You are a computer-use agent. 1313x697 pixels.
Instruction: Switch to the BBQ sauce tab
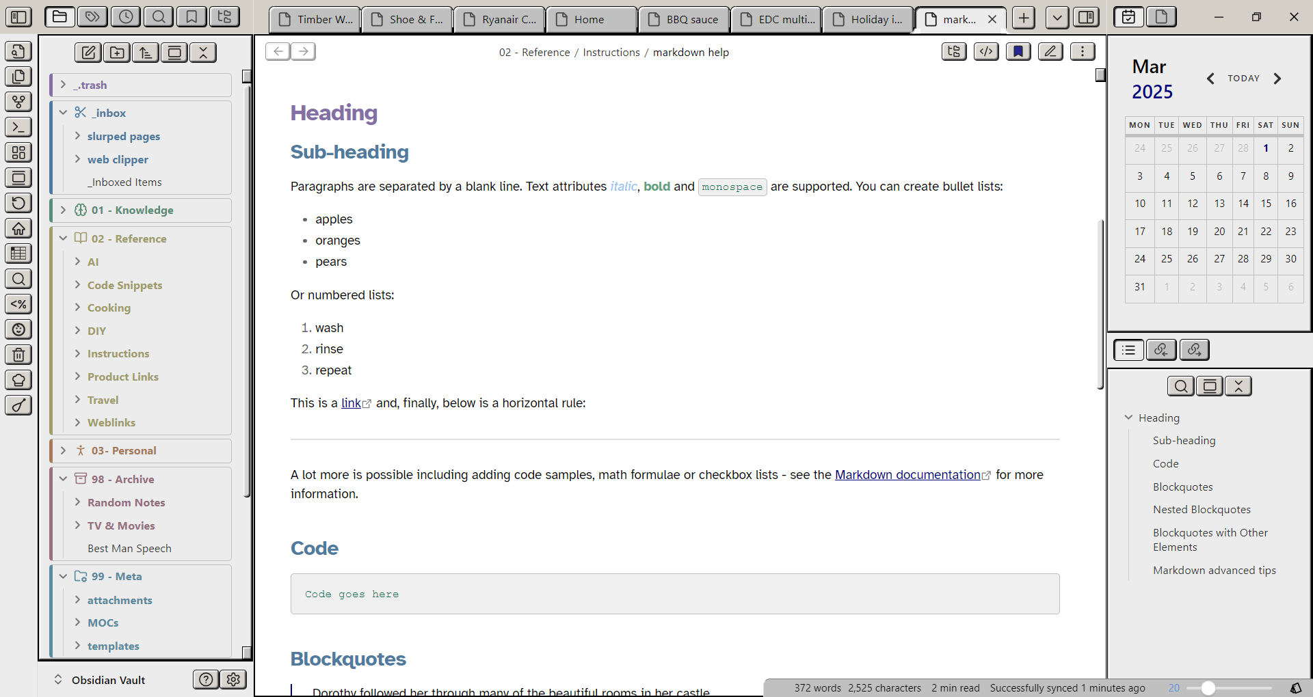(x=684, y=19)
